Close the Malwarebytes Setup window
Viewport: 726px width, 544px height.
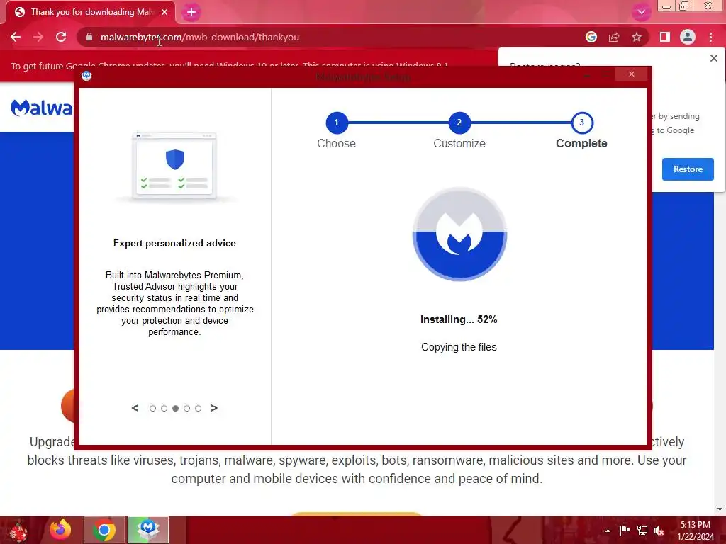(632, 74)
